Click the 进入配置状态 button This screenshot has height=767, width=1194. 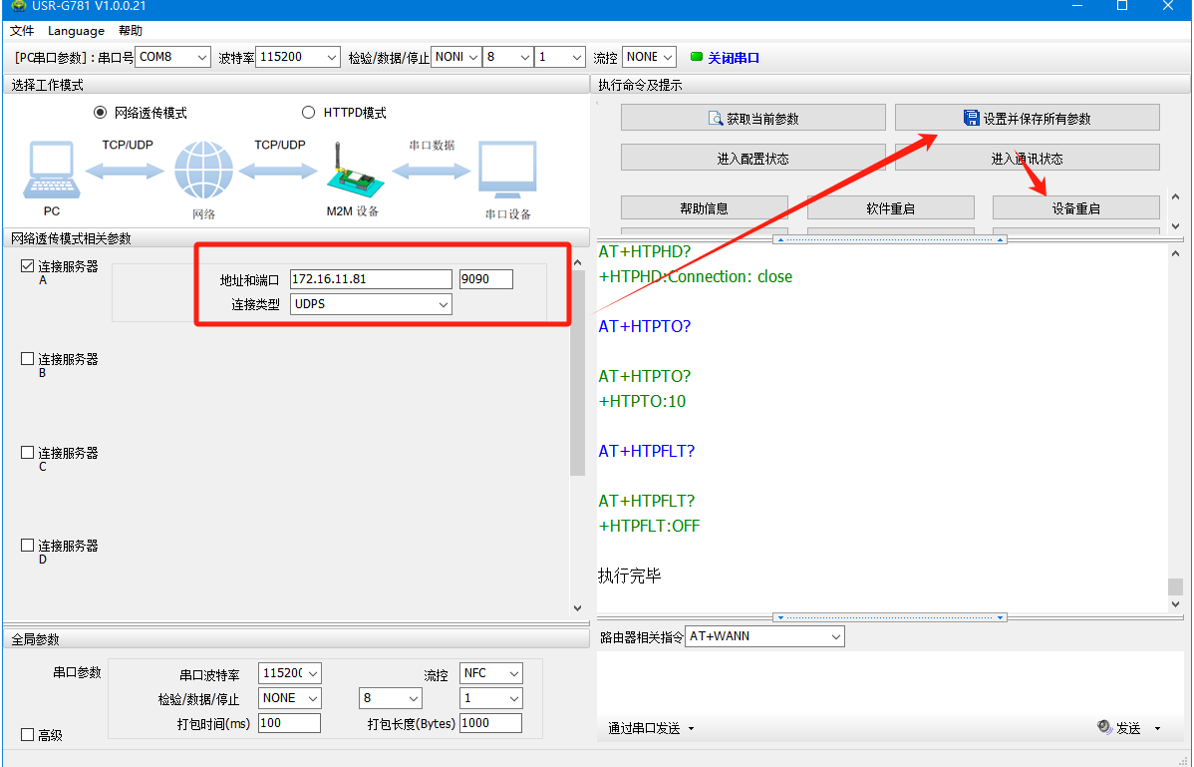pyautogui.click(x=752, y=159)
